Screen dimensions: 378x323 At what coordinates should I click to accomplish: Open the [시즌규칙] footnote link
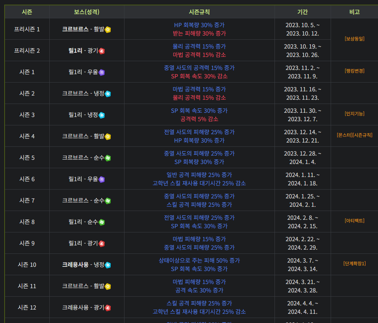pos(363,135)
